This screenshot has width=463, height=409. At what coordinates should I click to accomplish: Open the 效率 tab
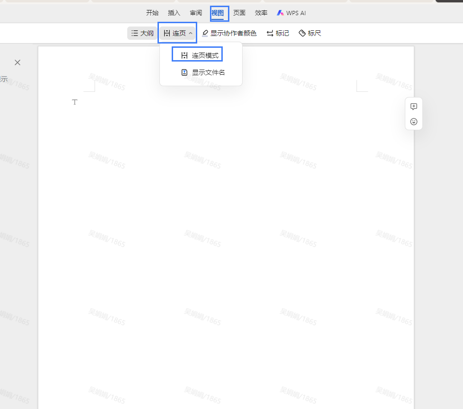tap(261, 13)
